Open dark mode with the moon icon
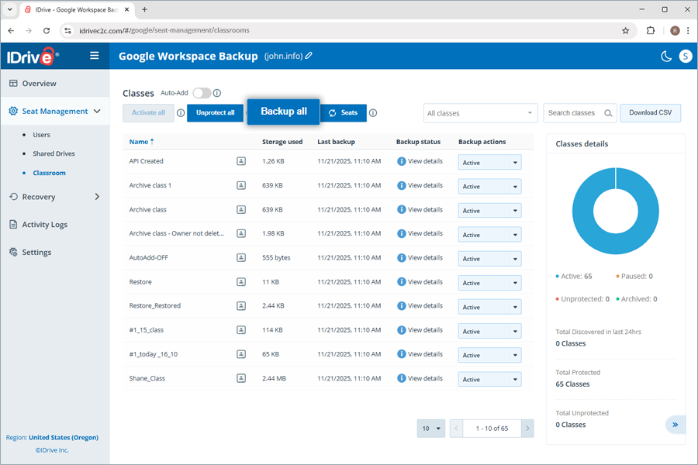The width and height of the screenshot is (698, 465). pos(665,57)
